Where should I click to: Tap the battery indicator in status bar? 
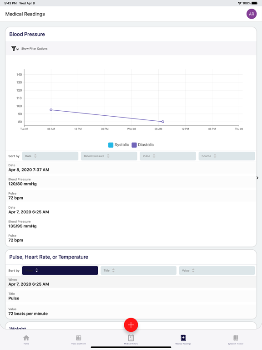coord(255,3)
